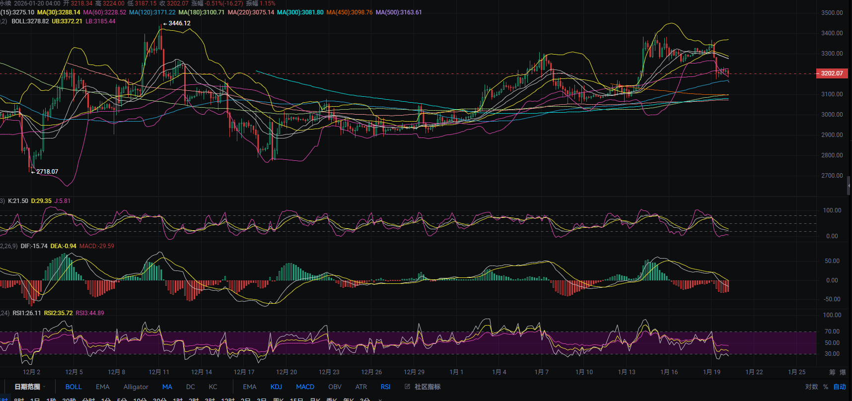Switch price scale to 对数 logarithmic
This screenshot has height=401, width=852.
coord(811,387)
